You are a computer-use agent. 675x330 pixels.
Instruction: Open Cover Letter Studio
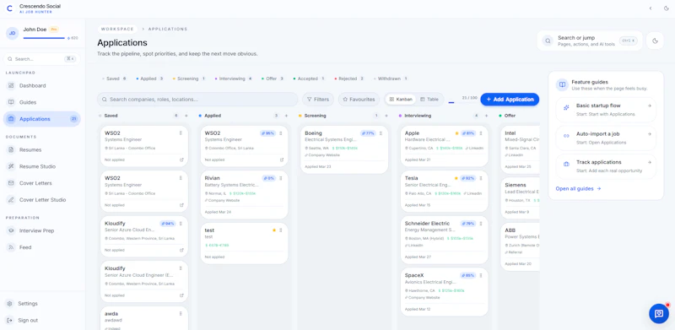(x=41, y=200)
